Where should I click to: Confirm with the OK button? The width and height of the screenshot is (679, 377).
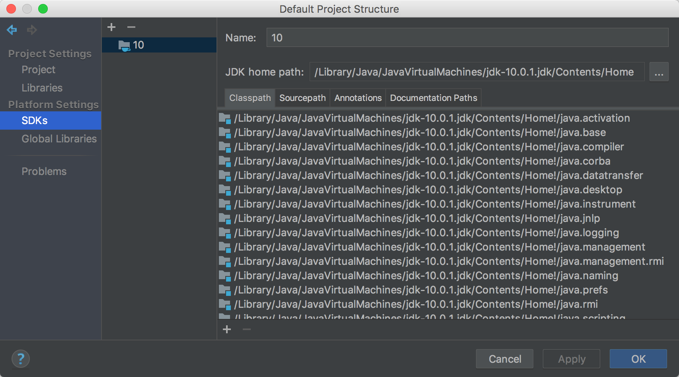(x=638, y=359)
